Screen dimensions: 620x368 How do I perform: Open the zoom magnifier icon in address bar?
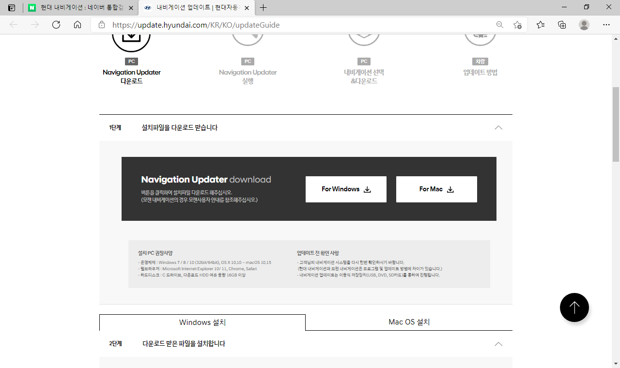[x=500, y=25]
